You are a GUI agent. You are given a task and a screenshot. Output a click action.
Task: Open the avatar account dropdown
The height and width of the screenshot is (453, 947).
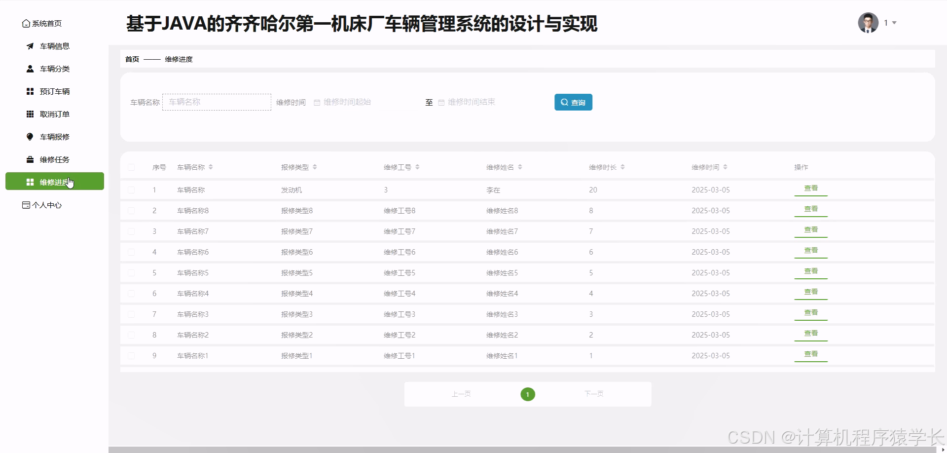click(868, 23)
